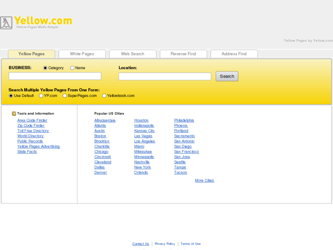Click the Austin city link
The height and width of the screenshot is (250, 333).
pos(99,131)
